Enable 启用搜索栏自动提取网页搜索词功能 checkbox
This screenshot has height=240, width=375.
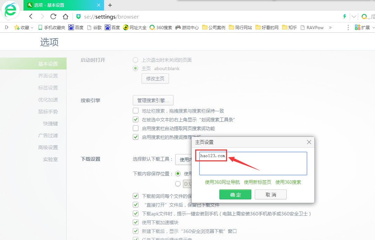[136, 128]
